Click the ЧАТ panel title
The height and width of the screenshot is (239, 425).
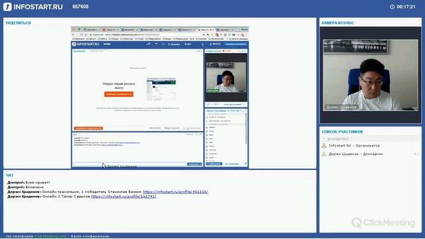(x=9, y=175)
